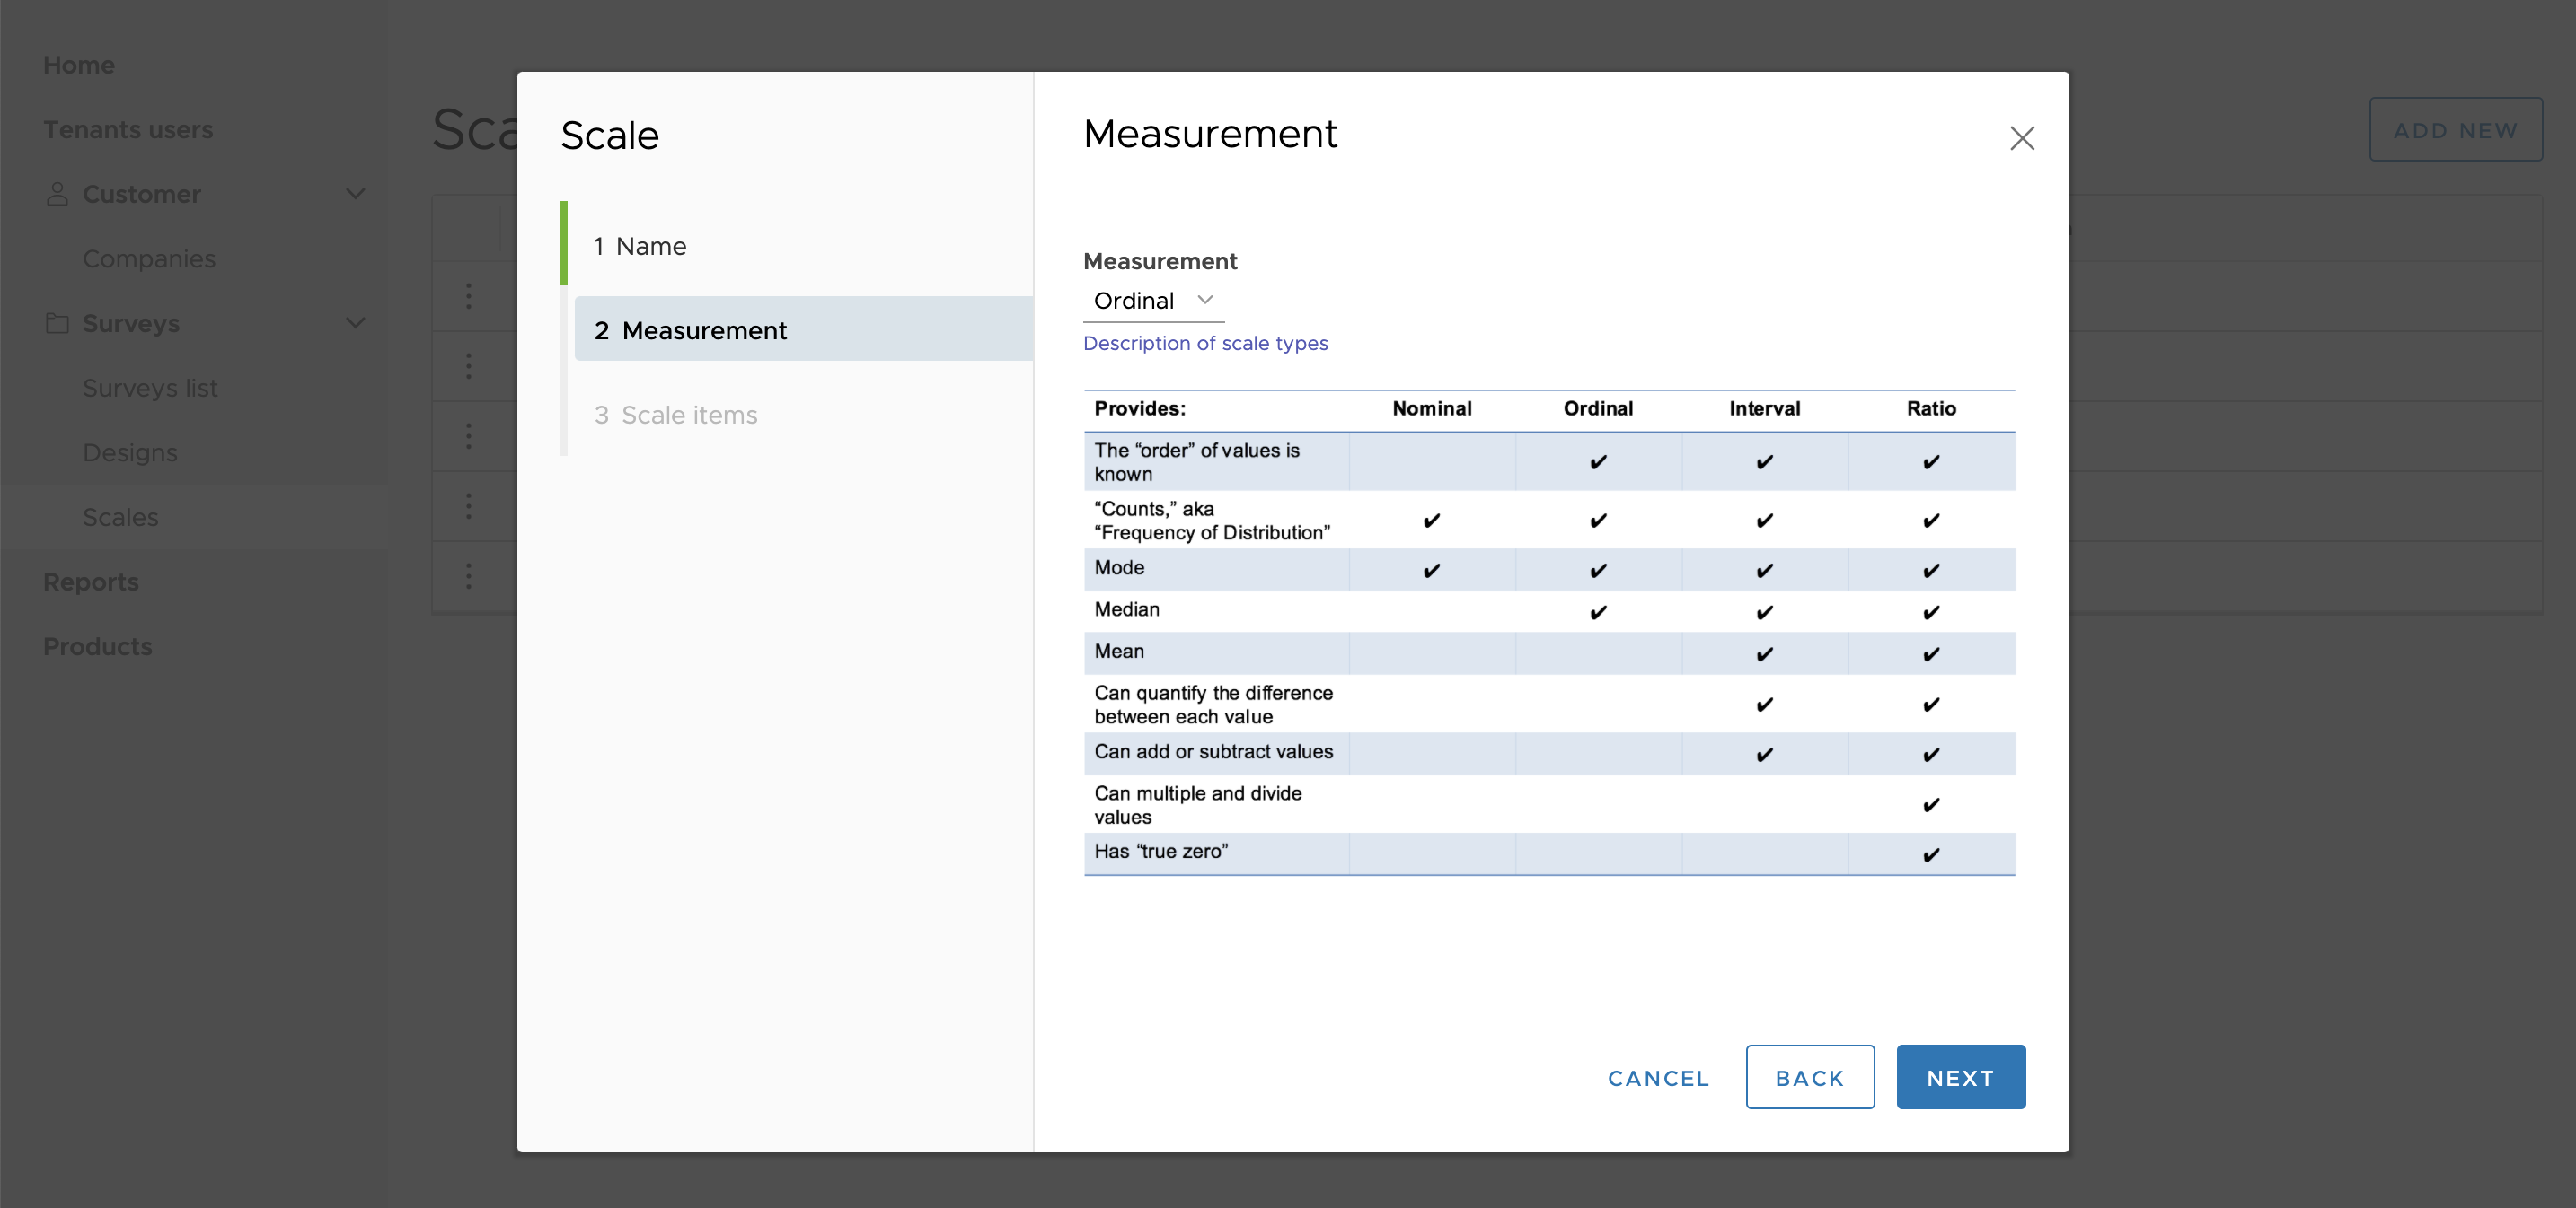Open Surveys list in the sidebar
The height and width of the screenshot is (1208, 2576).
(150, 388)
